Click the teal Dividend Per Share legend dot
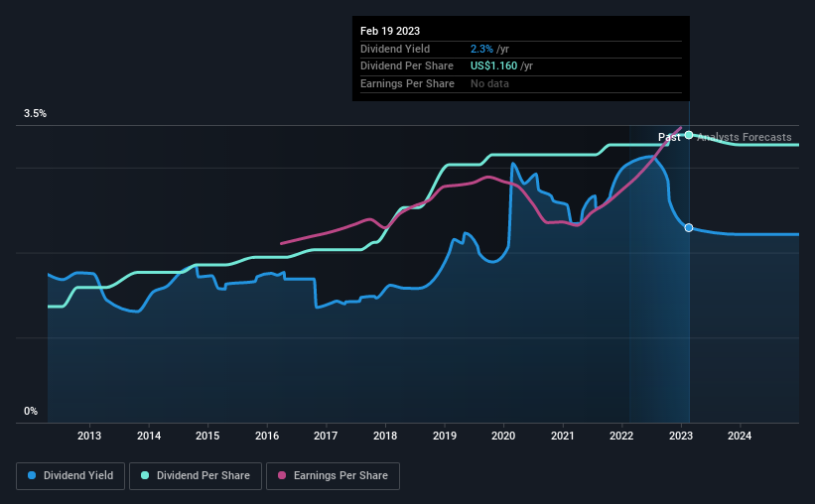815x504 pixels. (145, 475)
